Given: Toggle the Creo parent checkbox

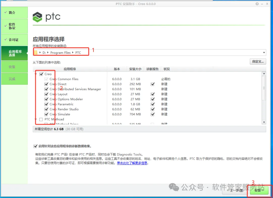Looking at the screenshot, I should 41,74.
